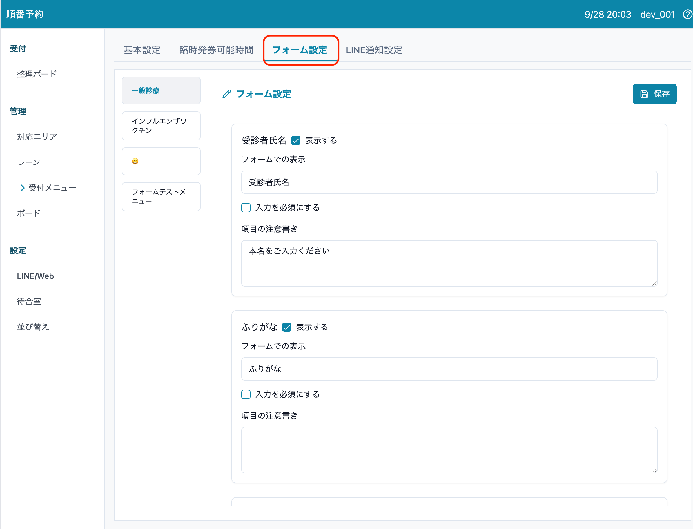Click the 受診者氏名 form display text field
Image resolution: width=693 pixels, height=529 pixels.
coord(449,182)
